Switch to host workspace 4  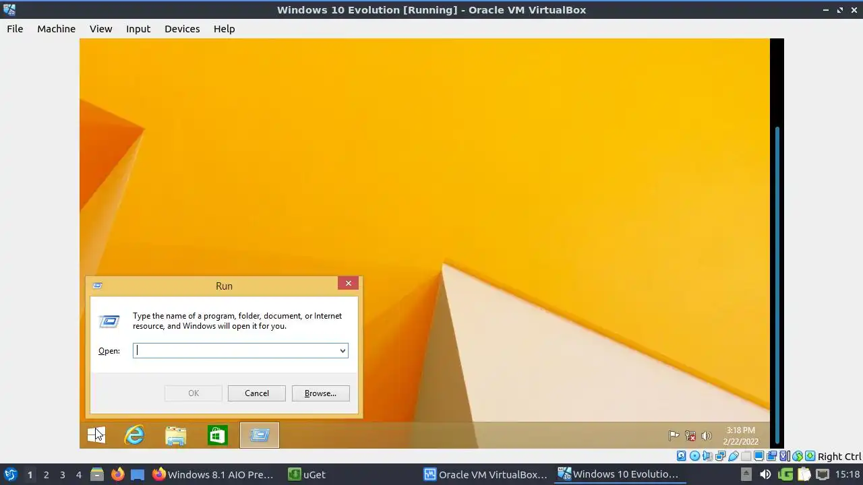point(78,475)
